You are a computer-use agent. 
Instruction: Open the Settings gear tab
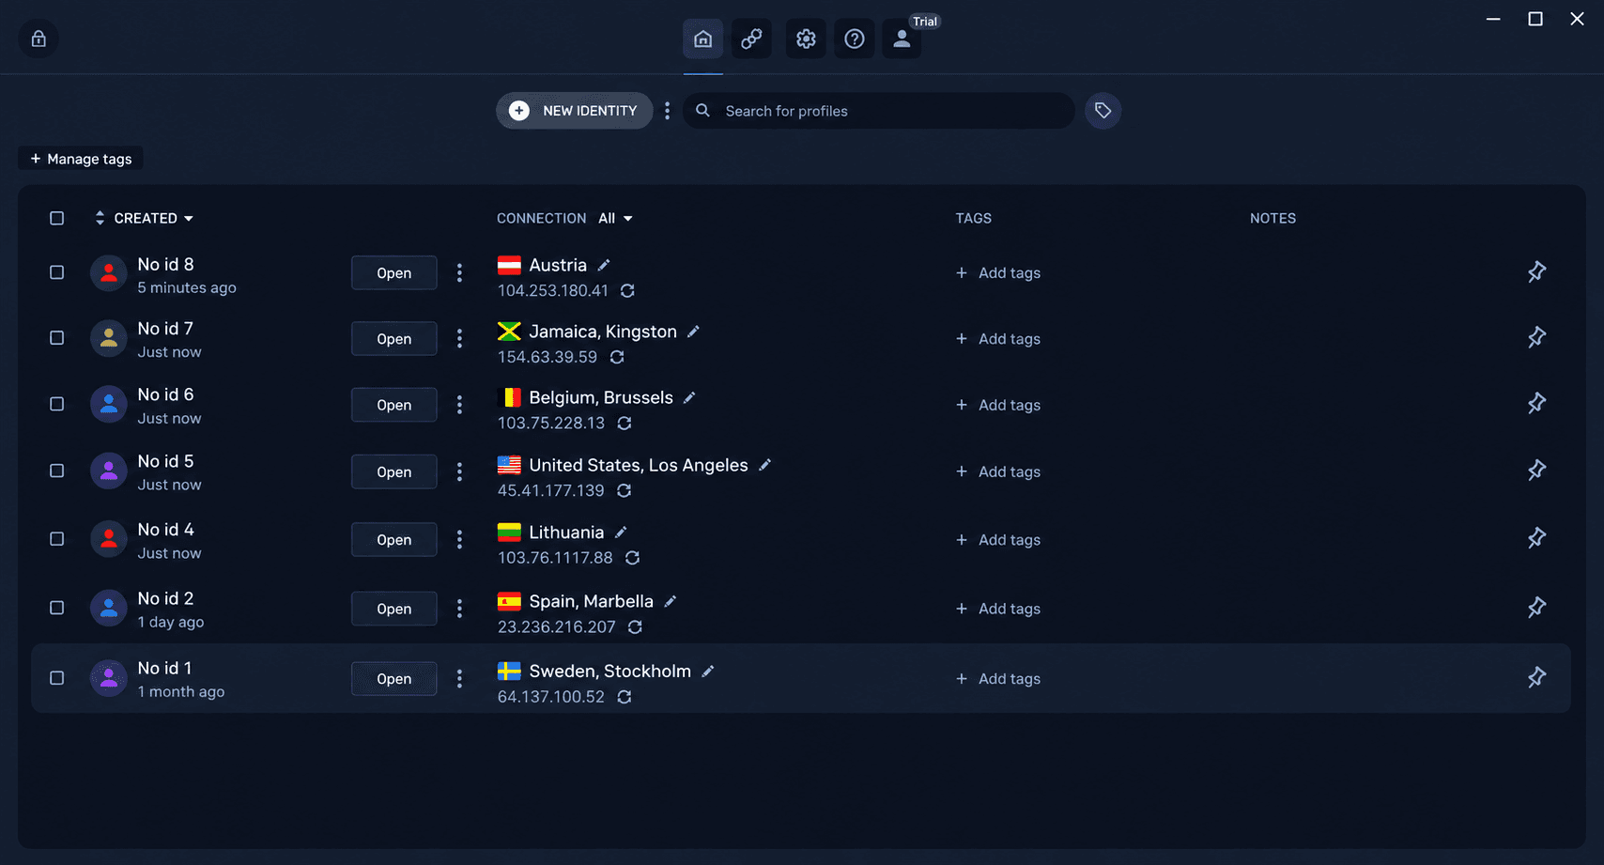pos(806,39)
